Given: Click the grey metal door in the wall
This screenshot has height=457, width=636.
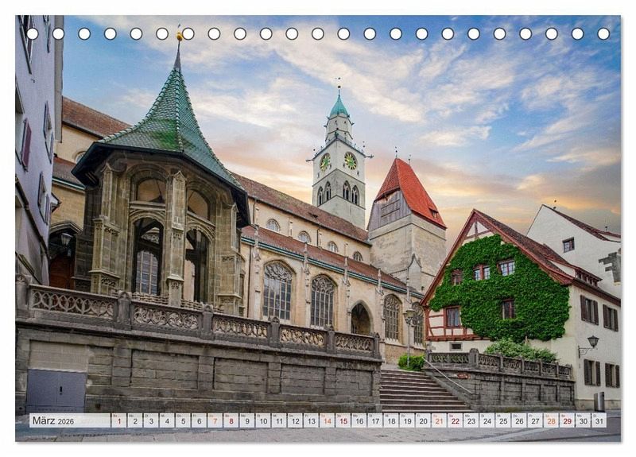Looking at the screenshot, I should (x=56, y=391).
